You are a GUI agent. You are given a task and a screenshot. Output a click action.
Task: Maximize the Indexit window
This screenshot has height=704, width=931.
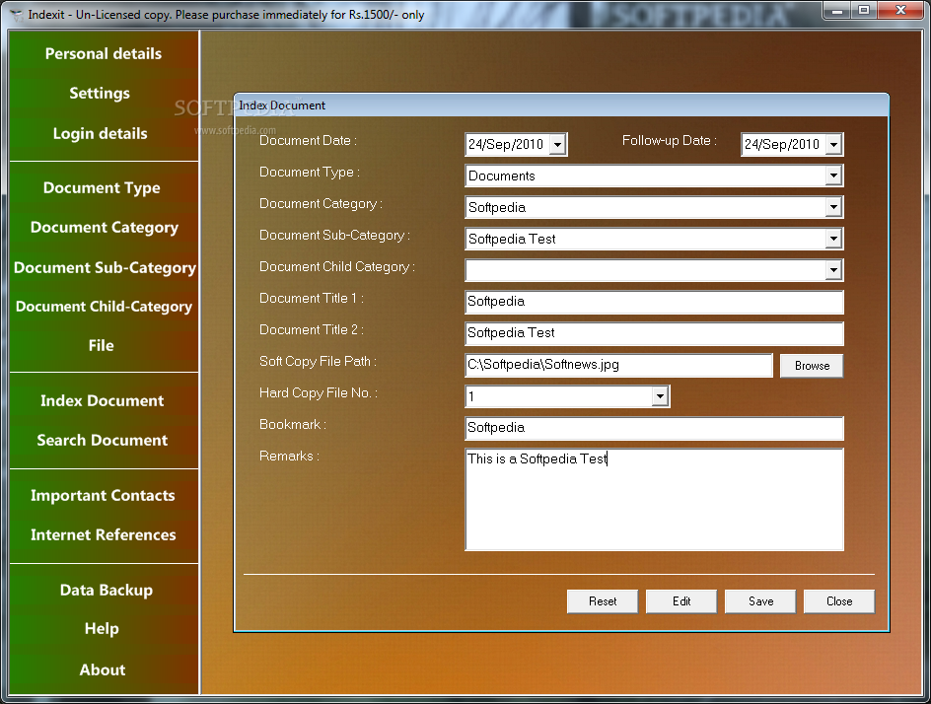864,10
